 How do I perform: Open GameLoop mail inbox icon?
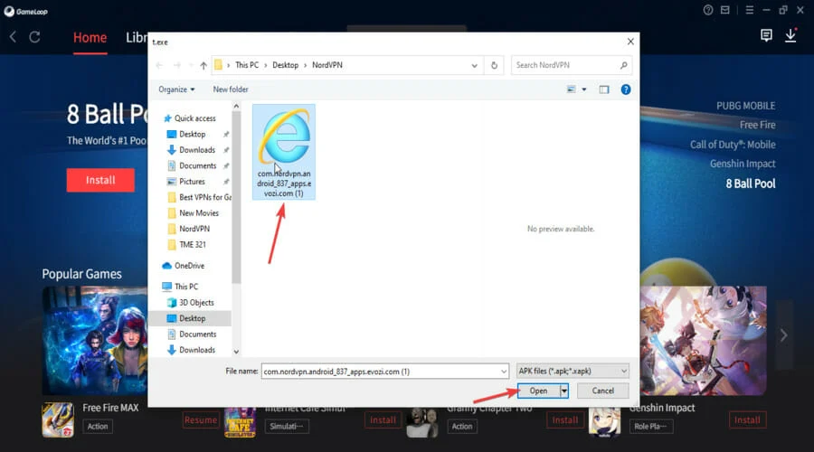click(x=725, y=10)
